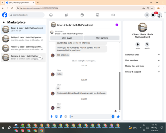Mute this conversation with bell button
Viewport: 166px width, 133px height.
pos(138,45)
